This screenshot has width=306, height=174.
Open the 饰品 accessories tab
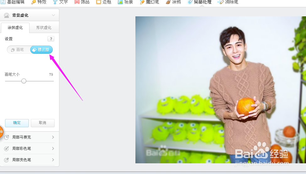(x=82, y=2)
